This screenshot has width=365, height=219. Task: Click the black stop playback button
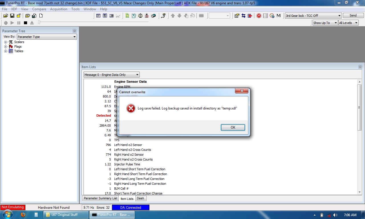pos(25,23)
